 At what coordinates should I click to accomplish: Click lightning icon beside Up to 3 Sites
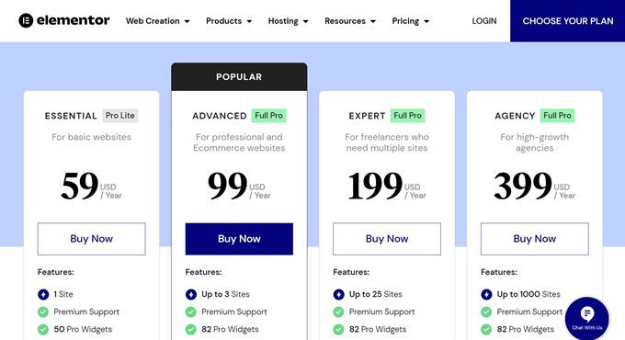(x=191, y=295)
